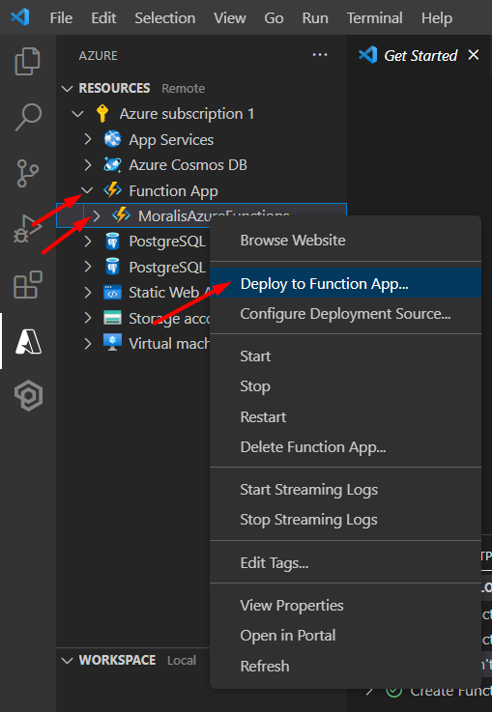
Task: Click the Virtual machines monitor icon
Action: 112,343
